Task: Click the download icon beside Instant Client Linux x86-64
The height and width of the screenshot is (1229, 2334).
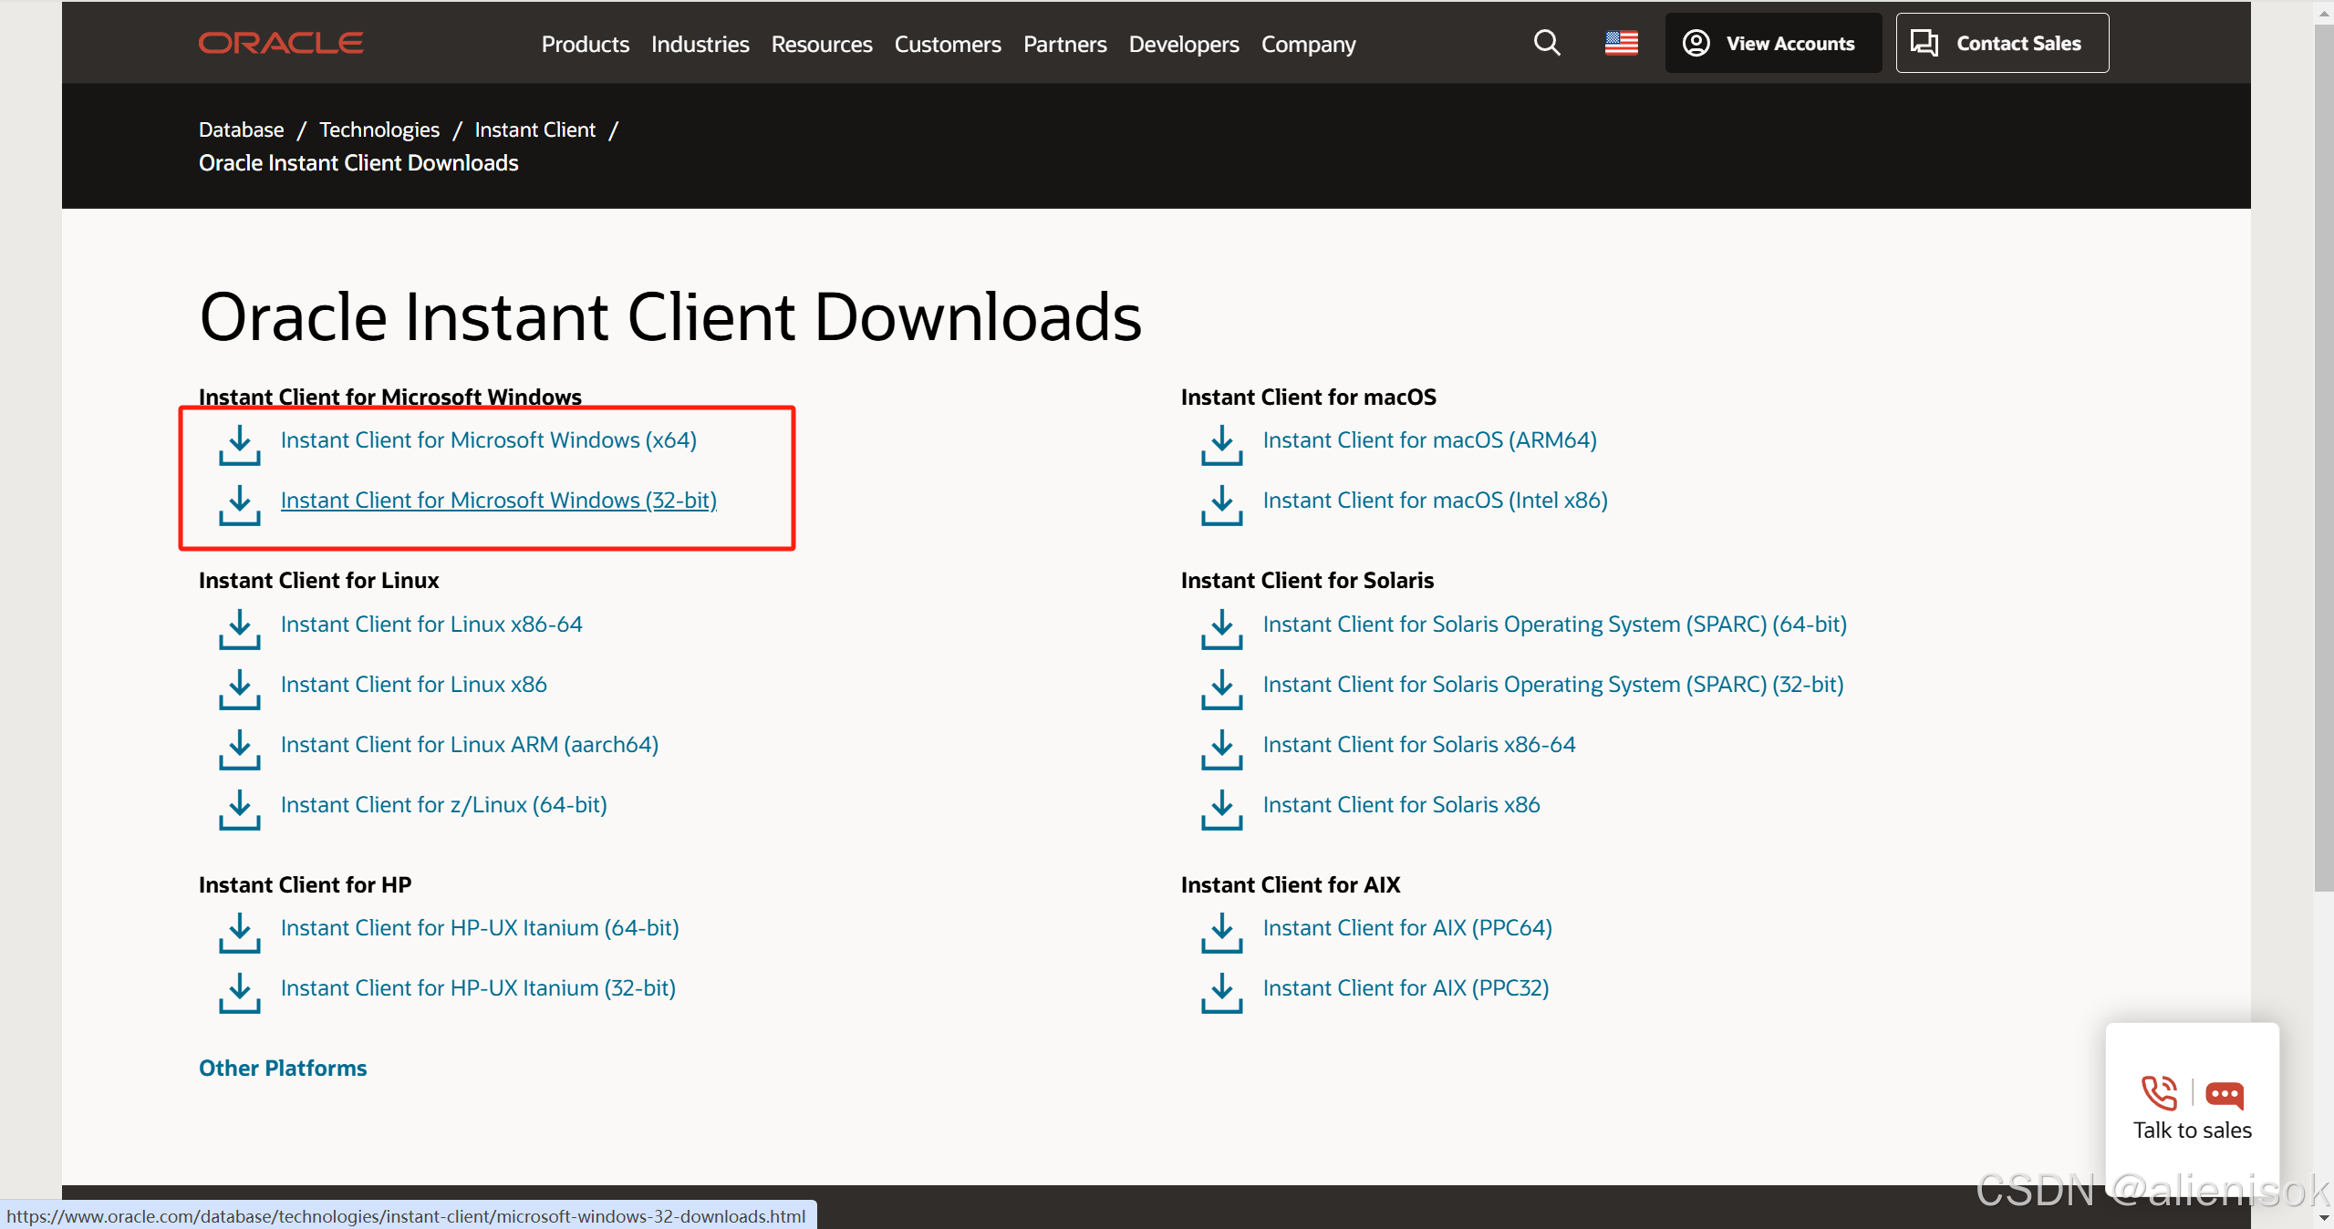Action: pos(238,631)
